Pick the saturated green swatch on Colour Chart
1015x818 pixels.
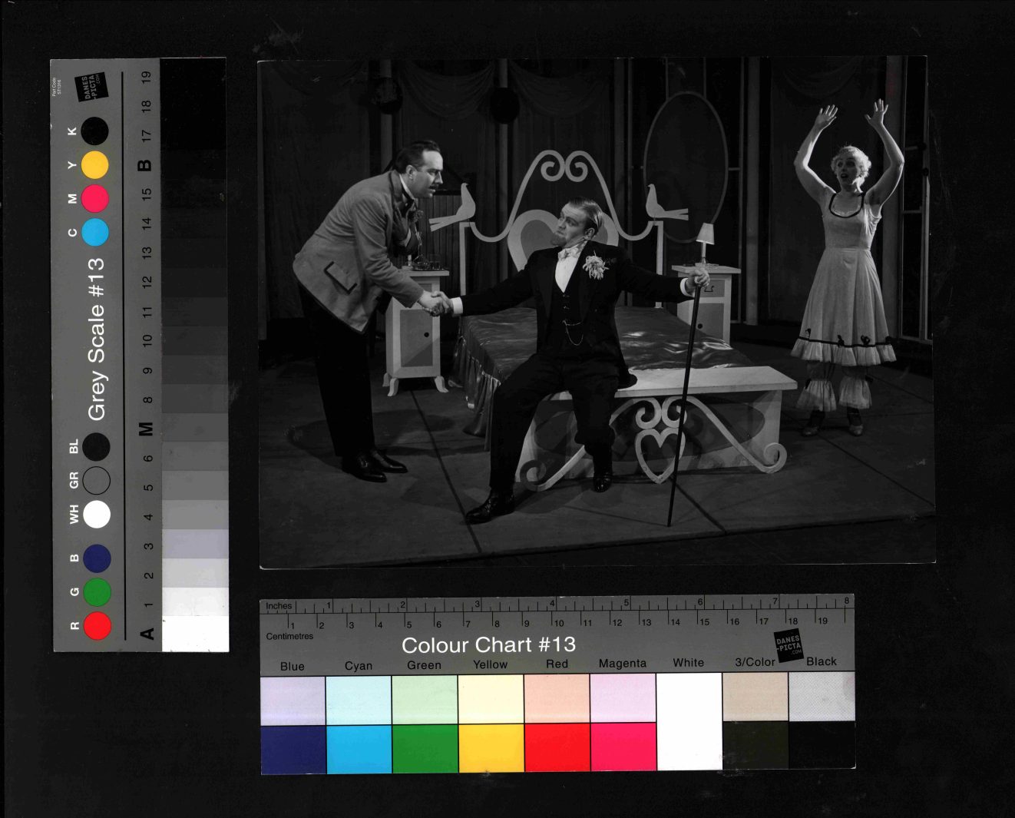(x=425, y=747)
